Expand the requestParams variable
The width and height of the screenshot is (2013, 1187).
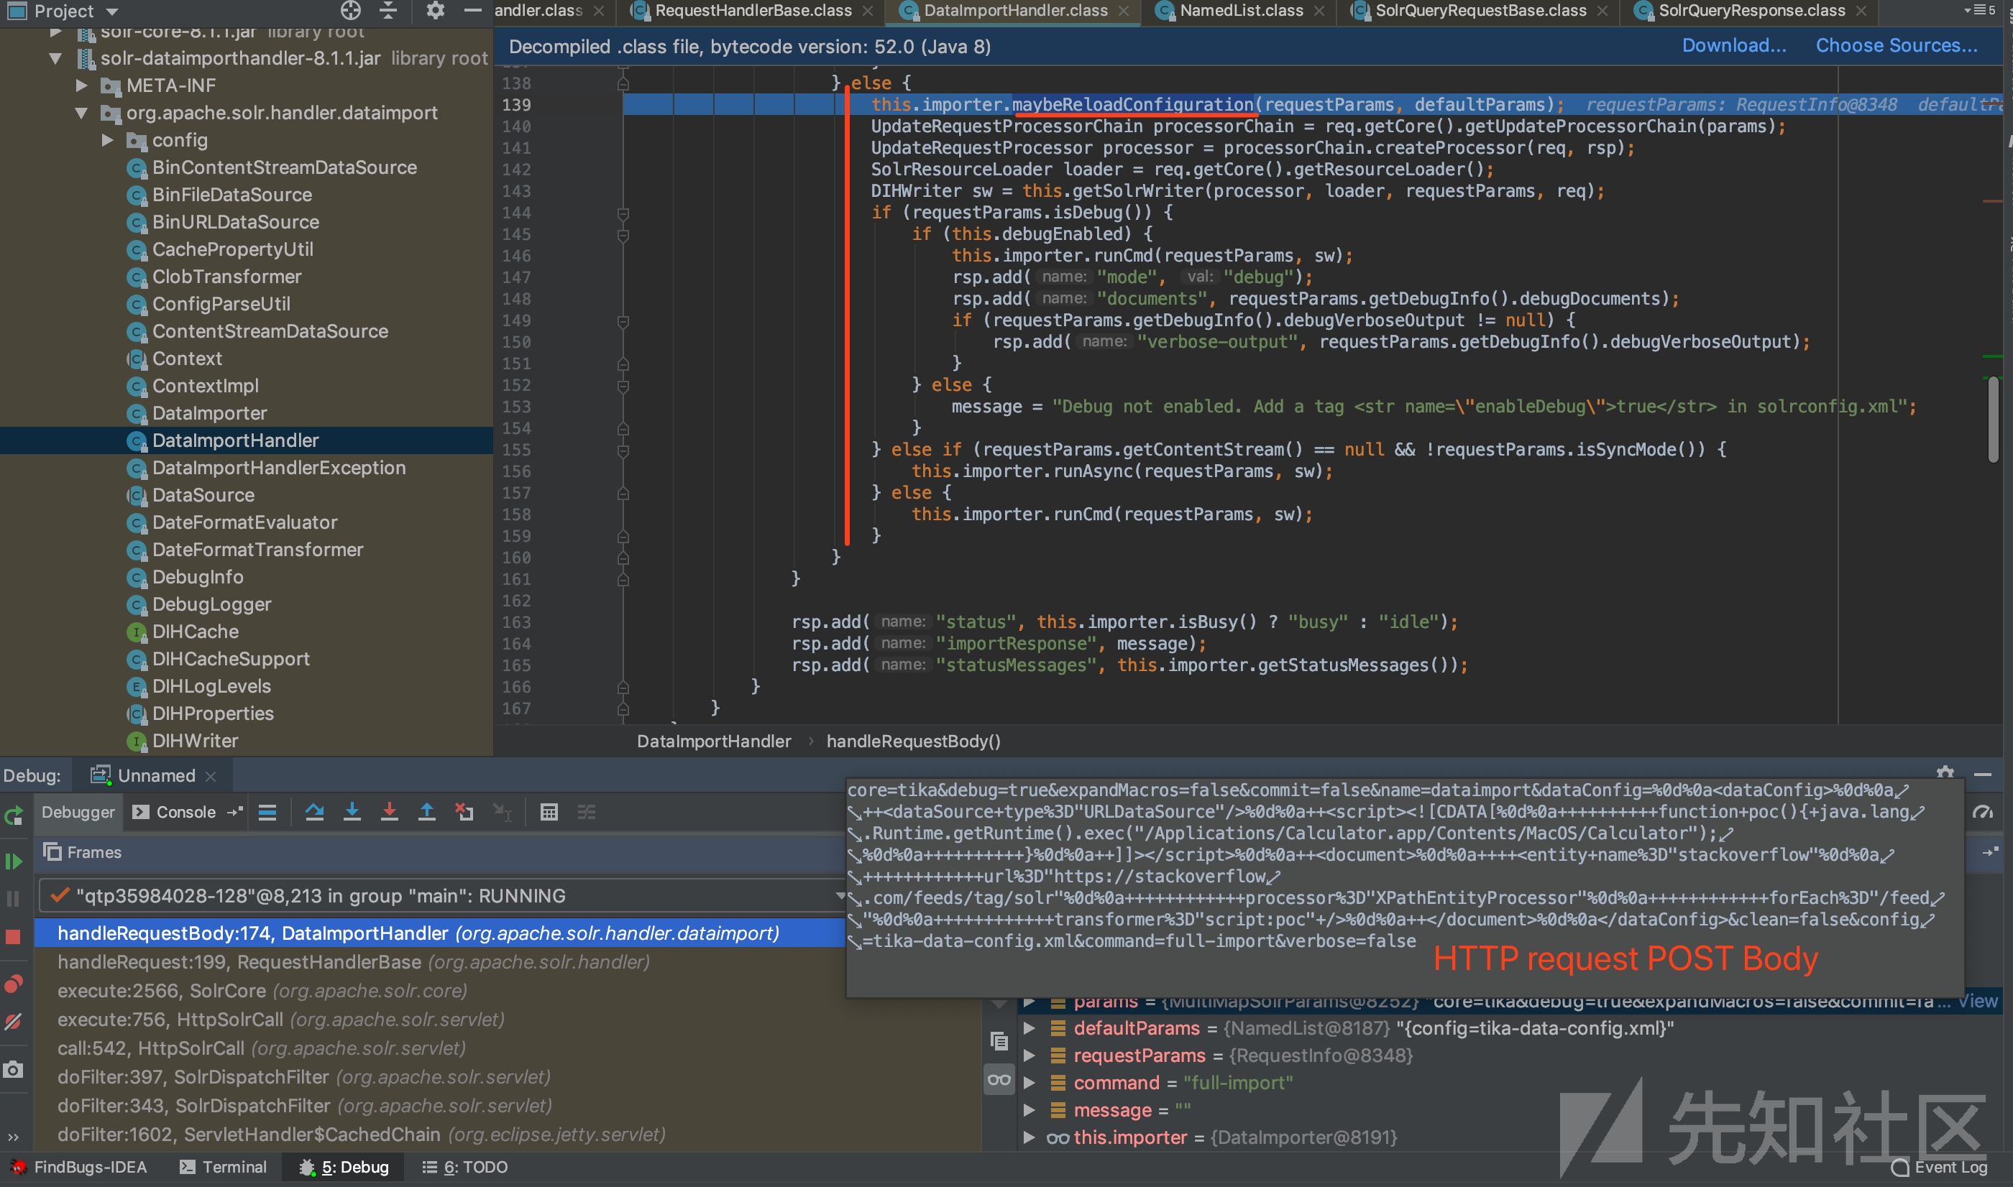pyautogui.click(x=1029, y=1056)
